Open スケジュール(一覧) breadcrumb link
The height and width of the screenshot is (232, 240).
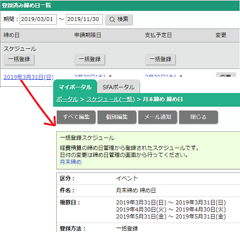pos(111,100)
